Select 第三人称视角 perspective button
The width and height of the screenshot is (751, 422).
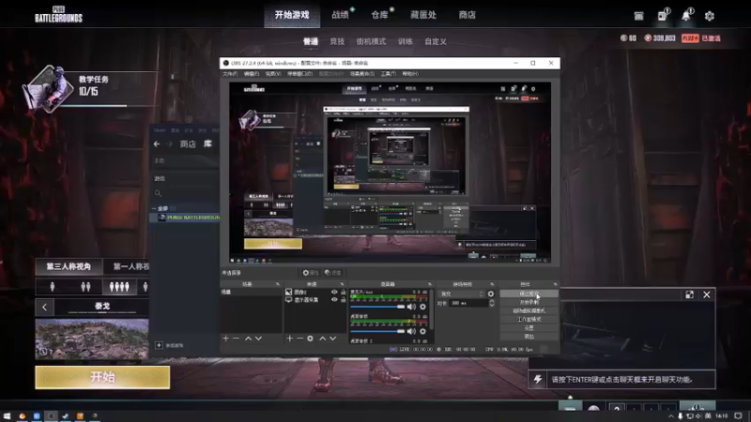(x=69, y=266)
